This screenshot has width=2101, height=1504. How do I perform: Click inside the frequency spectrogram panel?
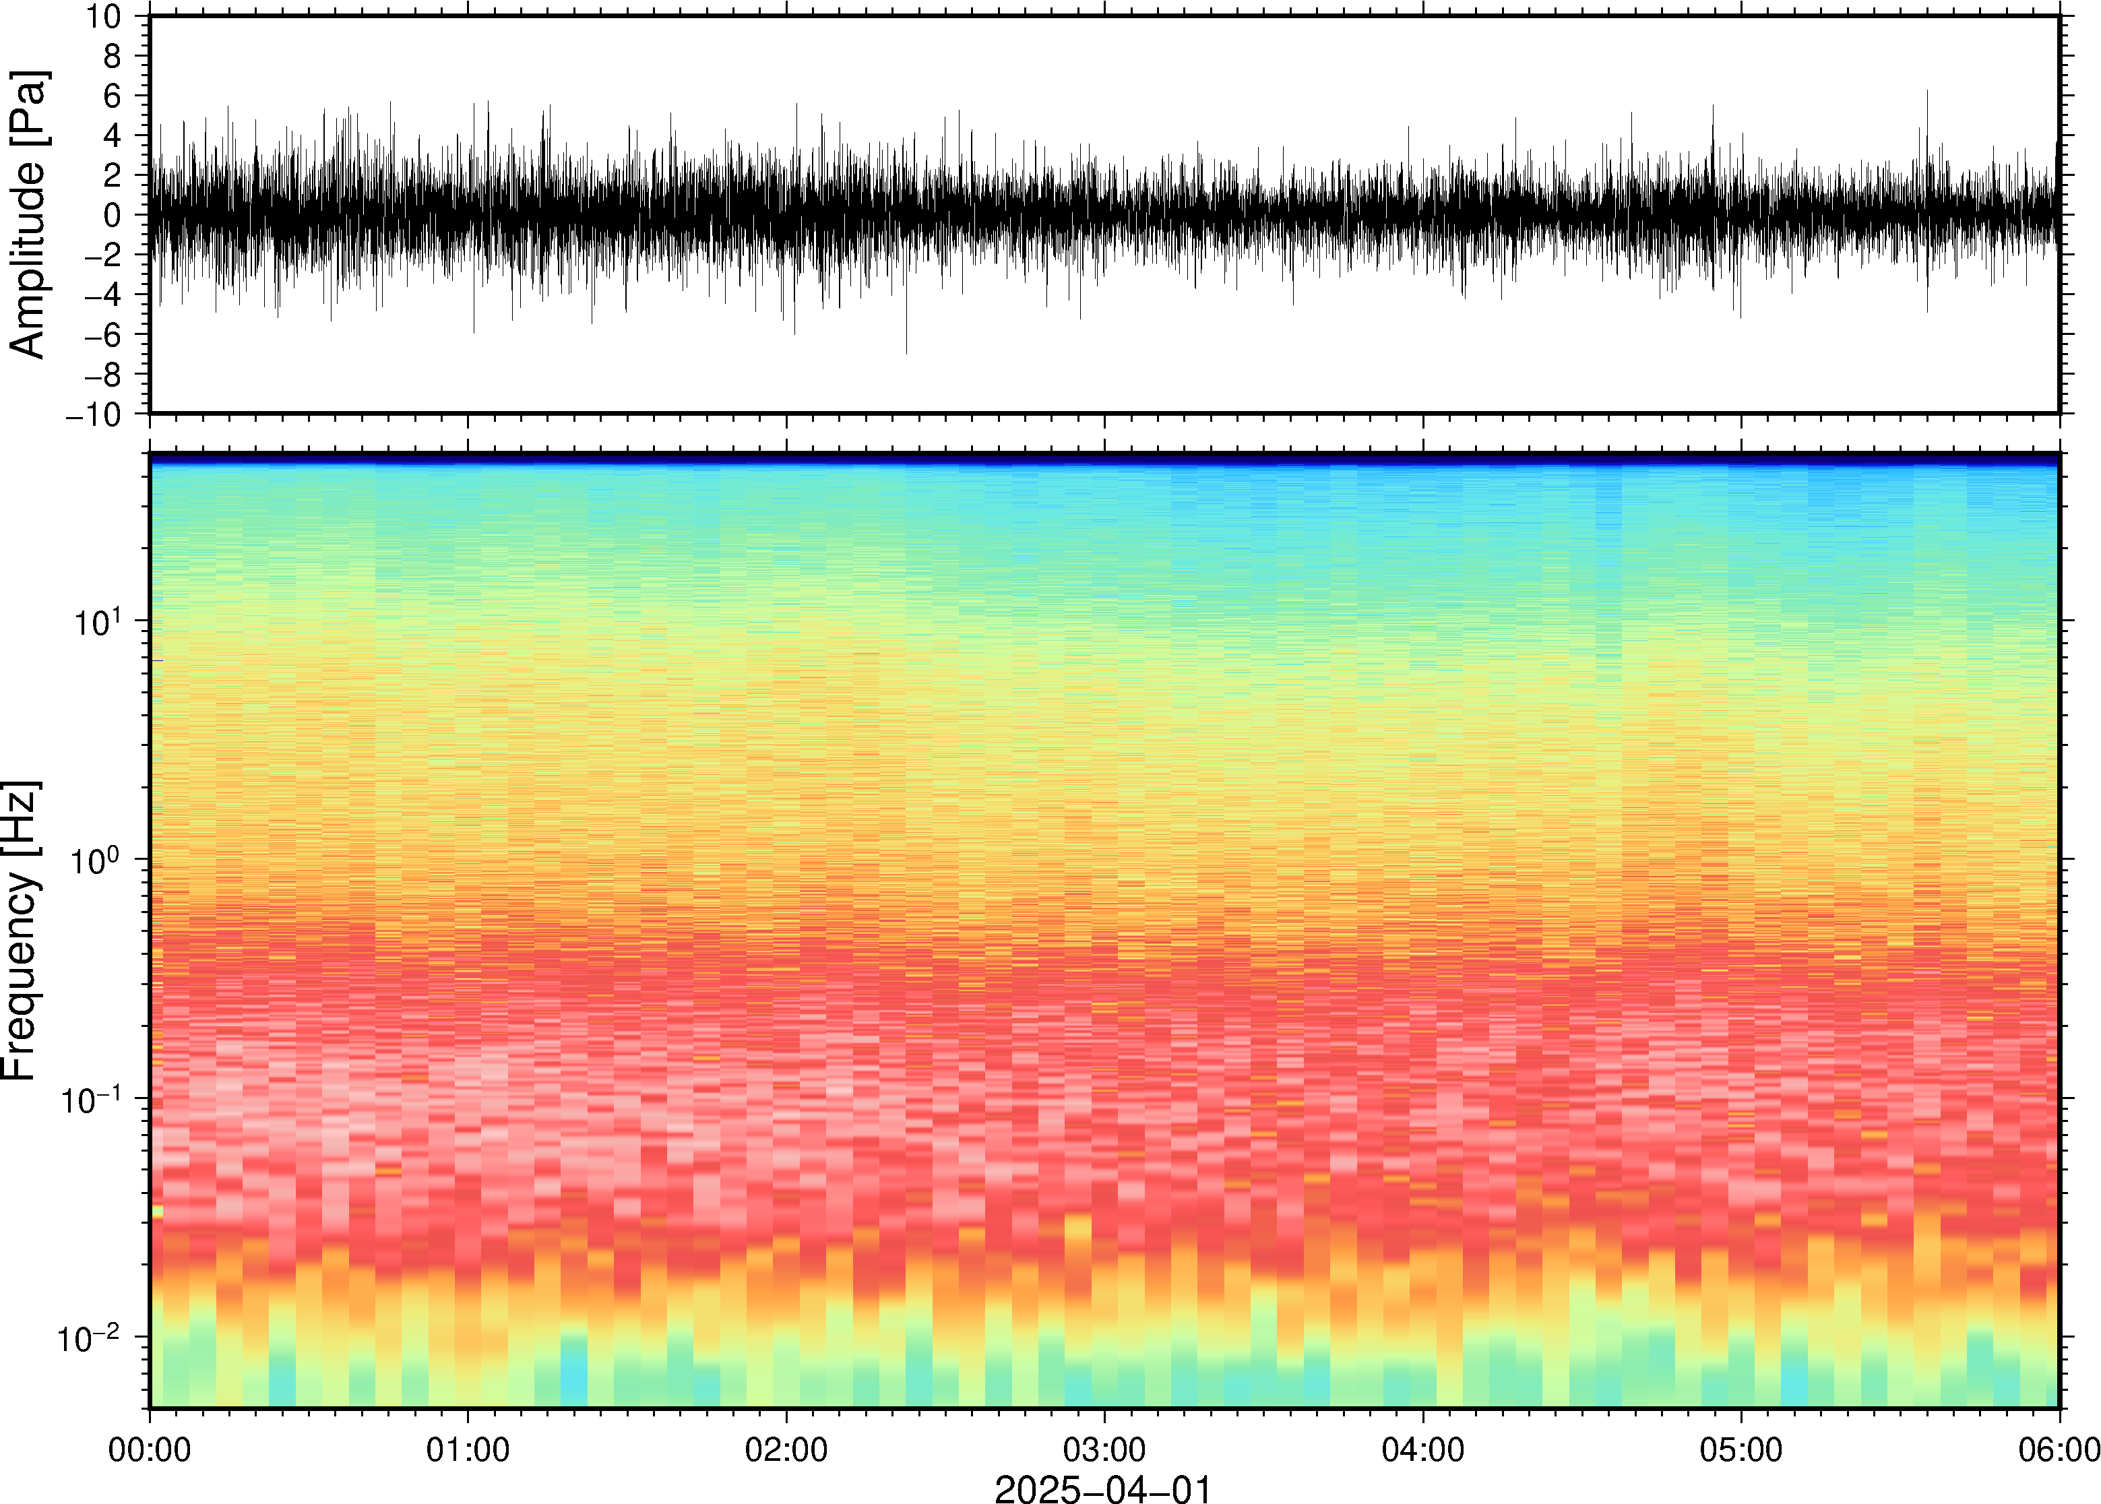tap(1104, 931)
